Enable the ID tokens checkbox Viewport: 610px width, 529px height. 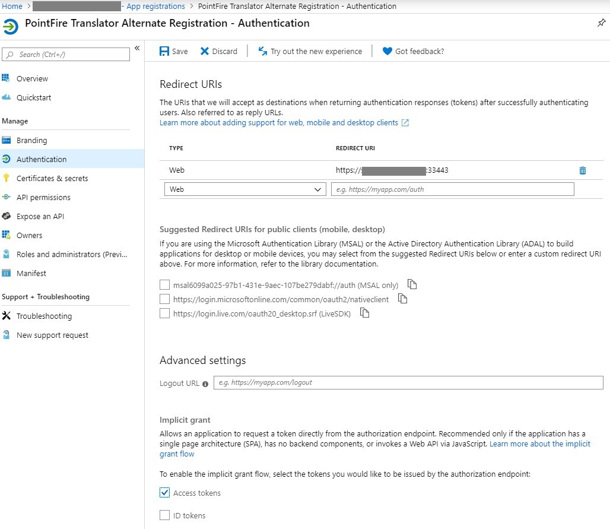click(164, 515)
